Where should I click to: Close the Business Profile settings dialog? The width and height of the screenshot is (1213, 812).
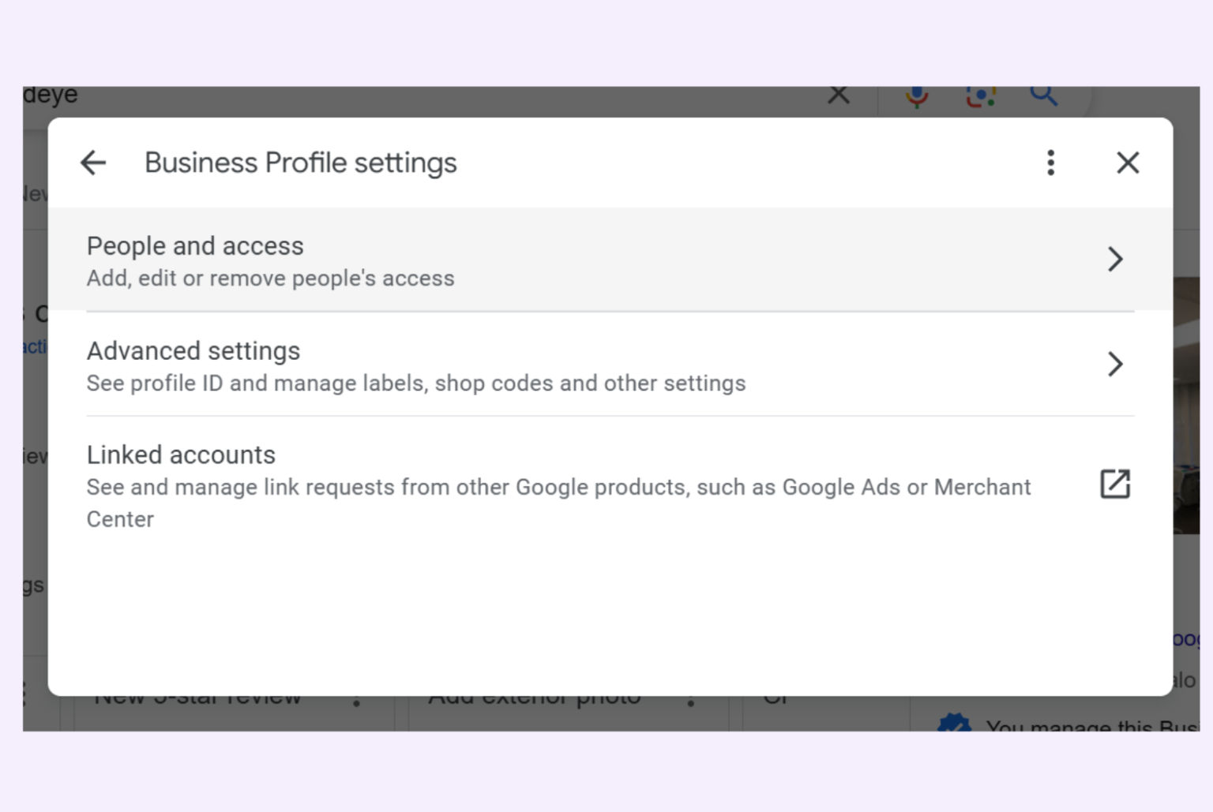tap(1128, 163)
